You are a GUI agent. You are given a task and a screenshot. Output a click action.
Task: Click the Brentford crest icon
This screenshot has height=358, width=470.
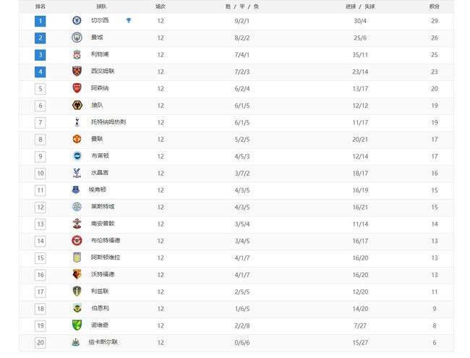coord(77,240)
